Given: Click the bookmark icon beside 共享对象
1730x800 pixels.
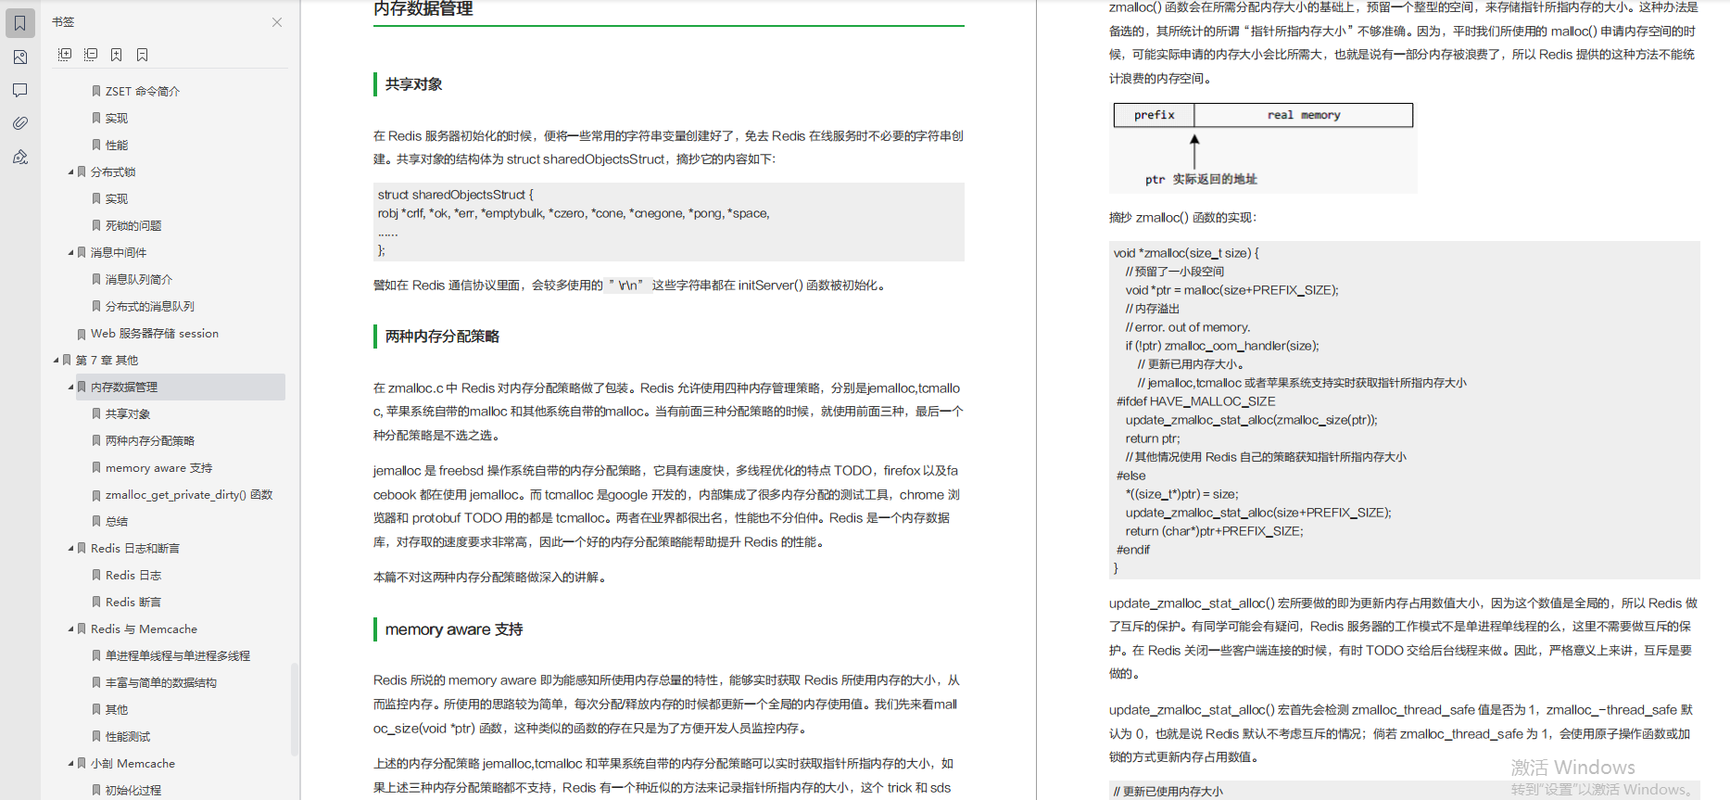Looking at the screenshot, I should 96,413.
